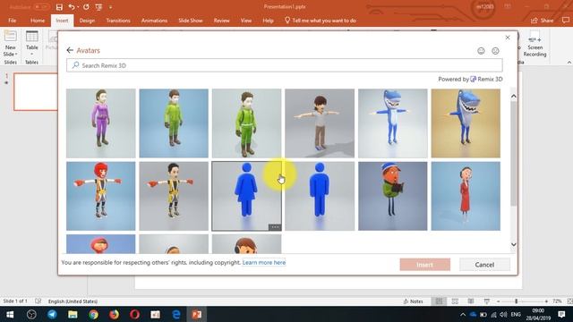
Task: Open Firefox from the taskbar
Action: coord(114,314)
